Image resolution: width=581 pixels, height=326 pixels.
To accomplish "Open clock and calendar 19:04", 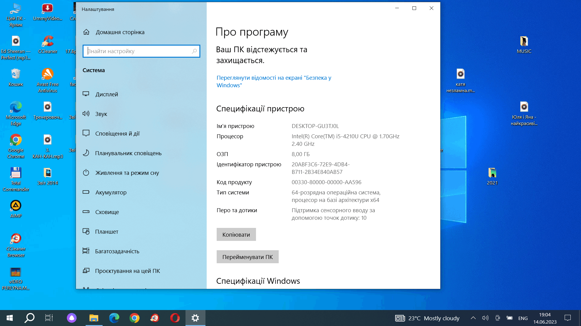I will pos(545,318).
